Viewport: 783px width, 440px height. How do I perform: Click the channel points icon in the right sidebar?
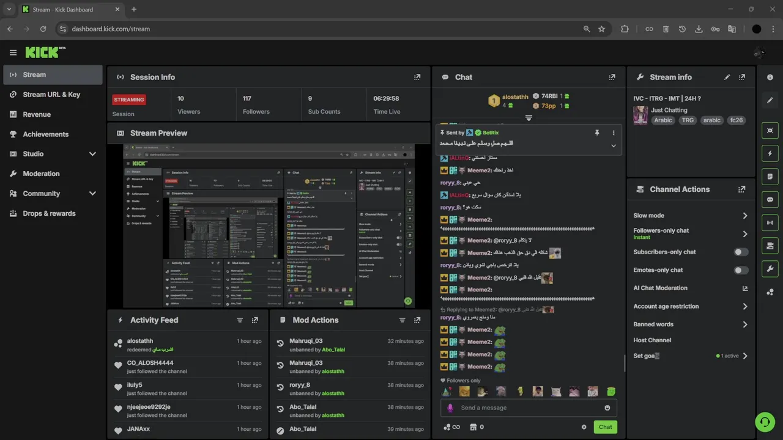coord(770,292)
